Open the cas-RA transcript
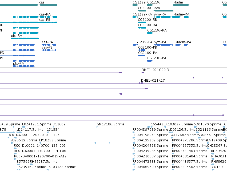 click(48, 17)
